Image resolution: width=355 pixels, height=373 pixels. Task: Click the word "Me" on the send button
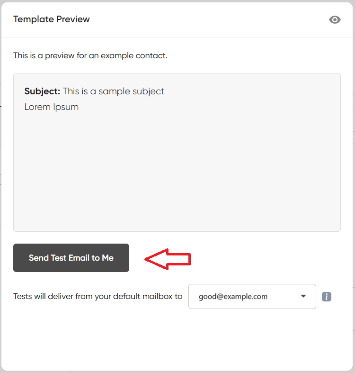click(108, 258)
